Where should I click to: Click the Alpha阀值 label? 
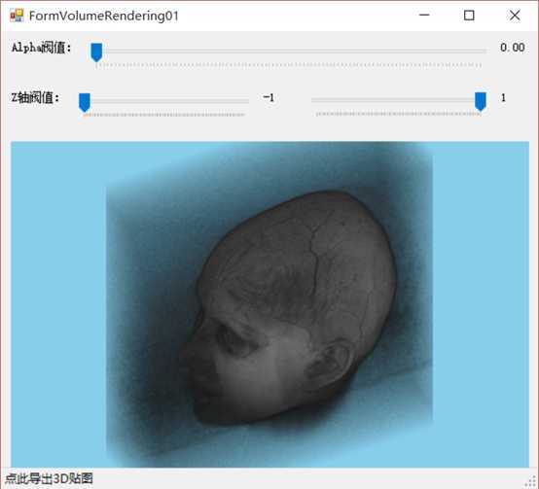41,48
